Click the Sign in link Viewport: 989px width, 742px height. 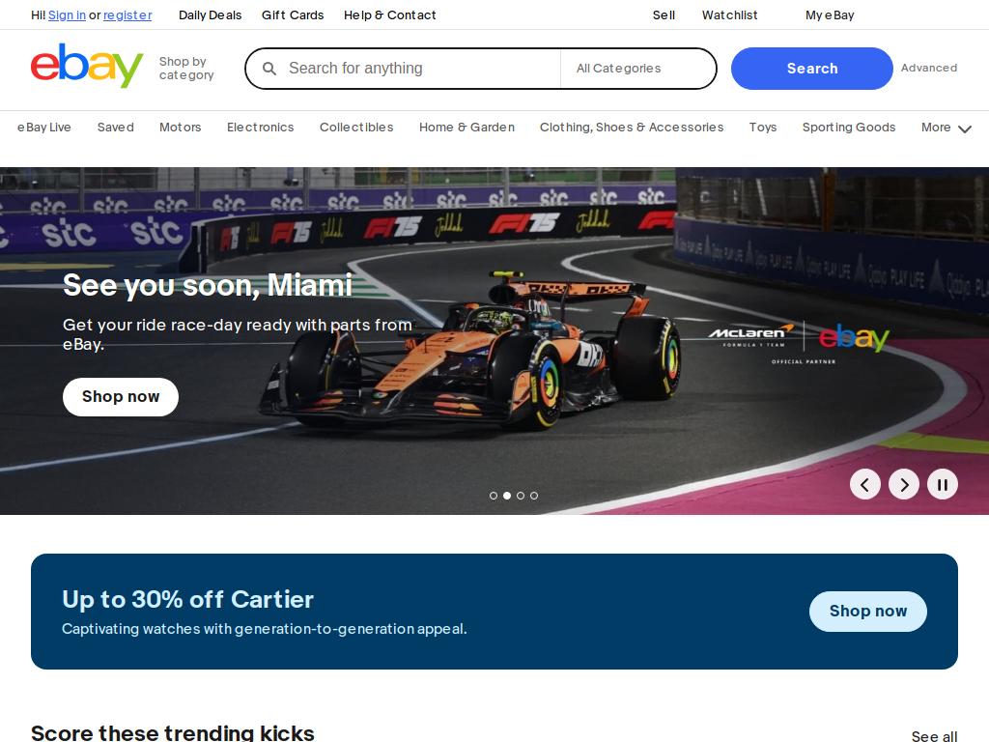click(67, 15)
